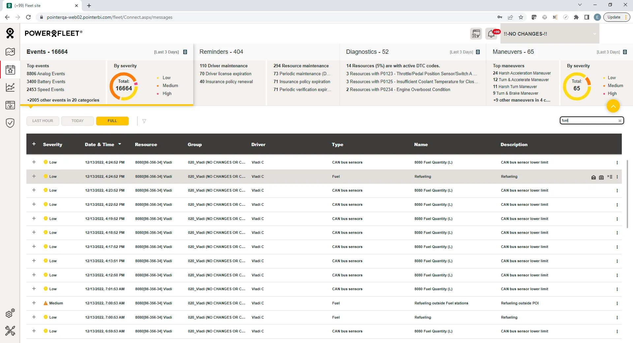Open the reports chart icon in sidebar
The width and height of the screenshot is (633, 343).
pos(10,87)
